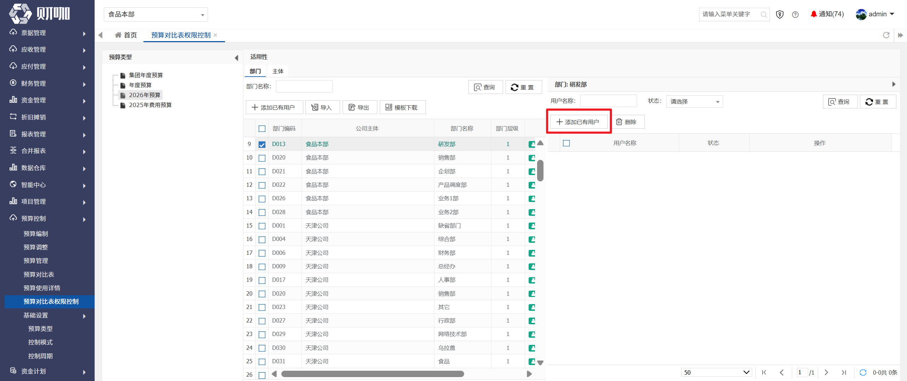Click the highlighted 添加已有用户 button
Image resolution: width=907 pixels, height=381 pixels.
pos(578,122)
